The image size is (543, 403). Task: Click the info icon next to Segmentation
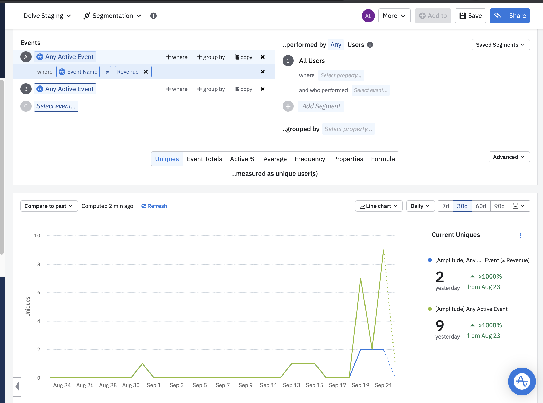tap(153, 16)
